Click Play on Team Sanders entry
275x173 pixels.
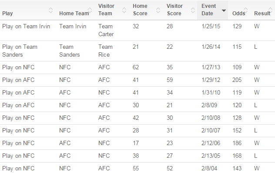pos(20,51)
